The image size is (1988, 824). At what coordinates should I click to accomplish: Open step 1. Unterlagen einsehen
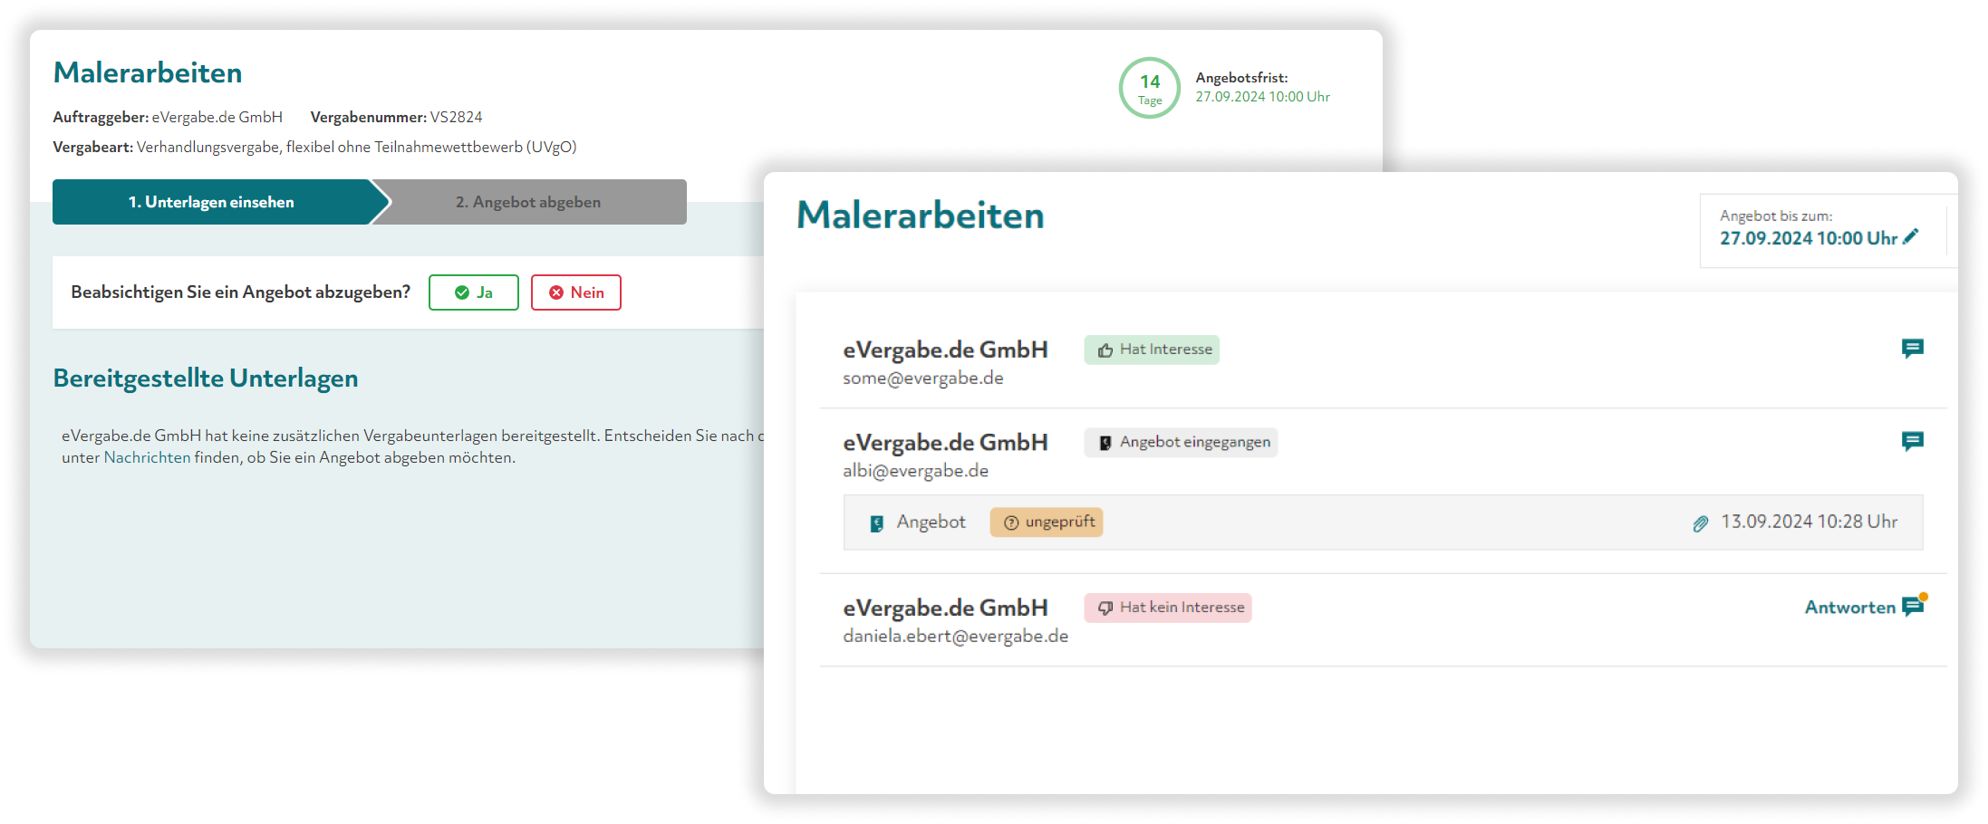coord(211,202)
